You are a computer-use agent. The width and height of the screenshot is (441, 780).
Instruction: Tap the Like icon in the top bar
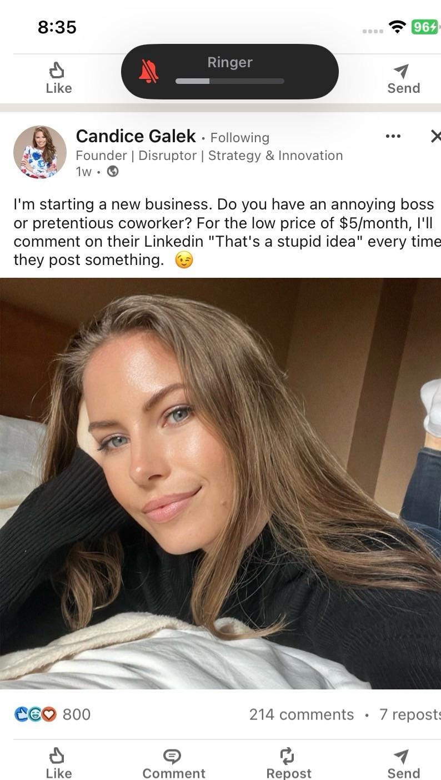coord(58,78)
